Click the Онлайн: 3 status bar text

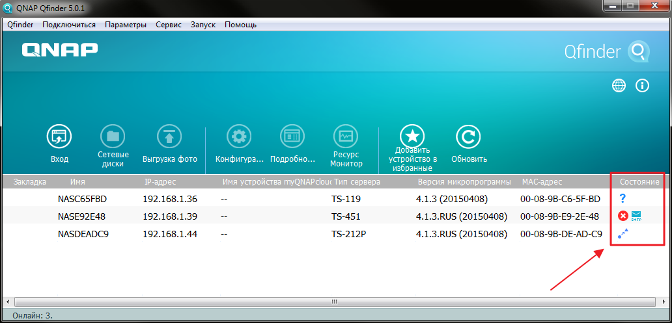(x=33, y=316)
